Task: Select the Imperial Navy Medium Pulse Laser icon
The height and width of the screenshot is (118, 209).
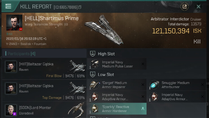Action: (x=95, y=64)
